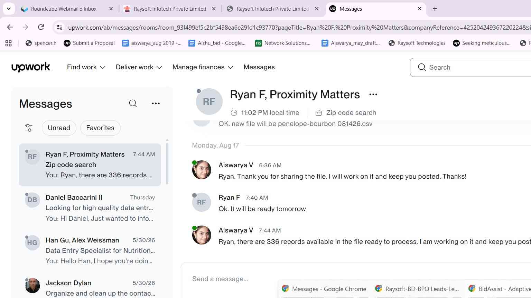Screen dimensions: 531x298
Task: Go back using browser back arrow
Action: (x=10, y=27)
